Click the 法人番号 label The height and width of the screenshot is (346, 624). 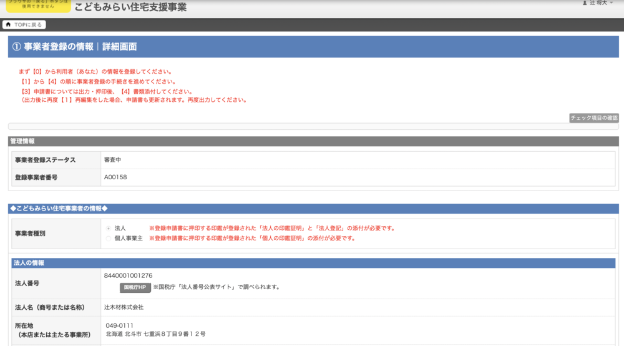[27, 284]
